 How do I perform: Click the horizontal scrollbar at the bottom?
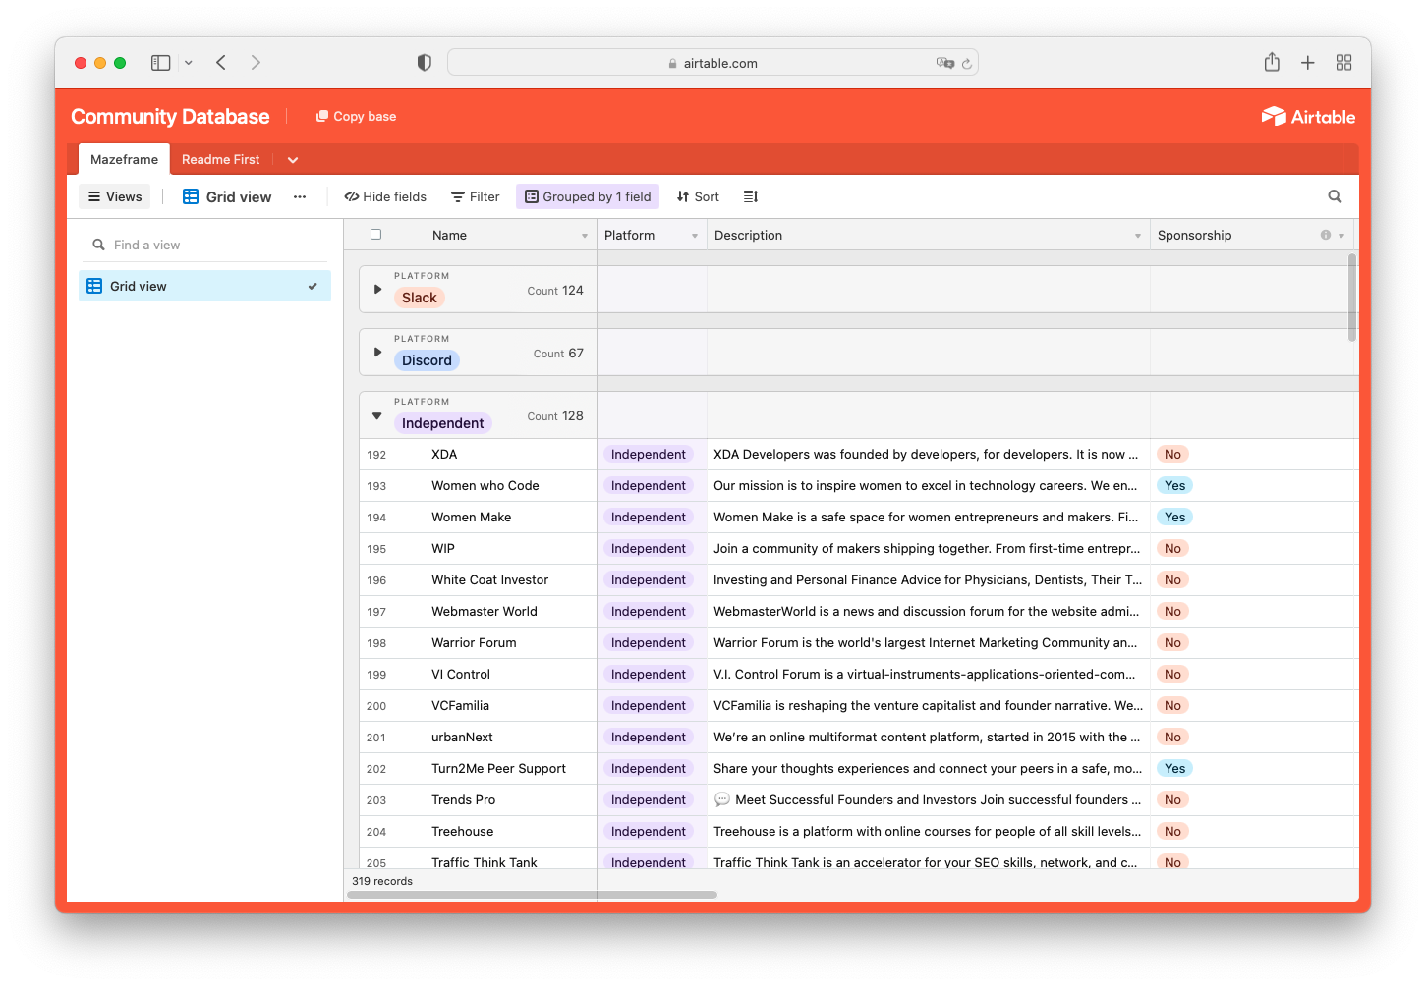click(533, 895)
